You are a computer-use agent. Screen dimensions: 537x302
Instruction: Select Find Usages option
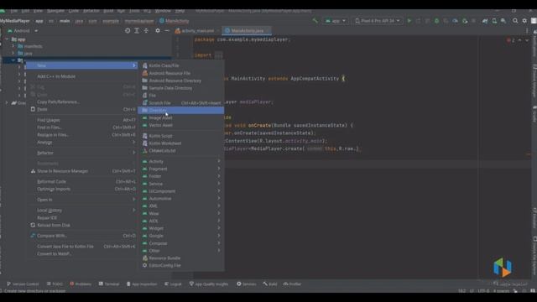(x=82, y=120)
